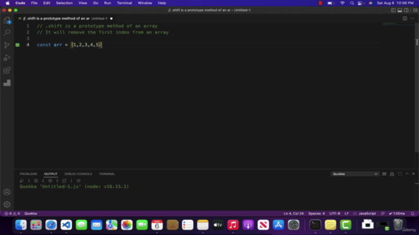Open the File menu
The height and width of the screenshot is (235, 419).
[34, 3]
